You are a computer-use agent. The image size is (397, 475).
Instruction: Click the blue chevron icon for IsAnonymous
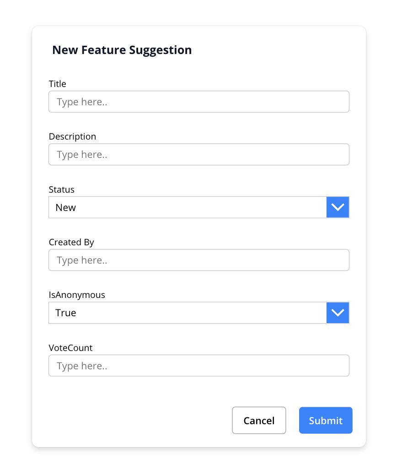(x=338, y=313)
